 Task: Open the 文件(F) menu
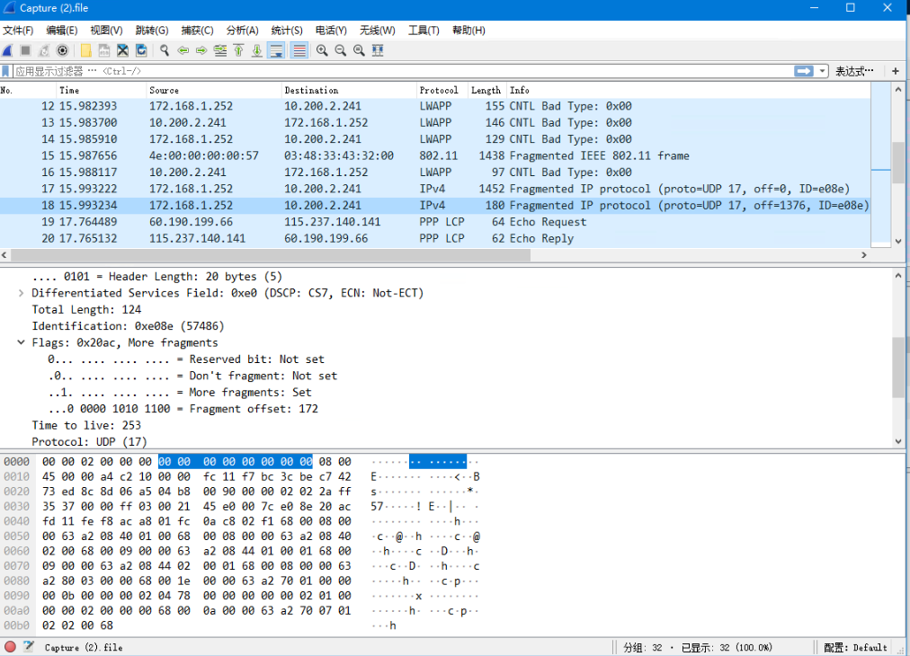click(18, 31)
